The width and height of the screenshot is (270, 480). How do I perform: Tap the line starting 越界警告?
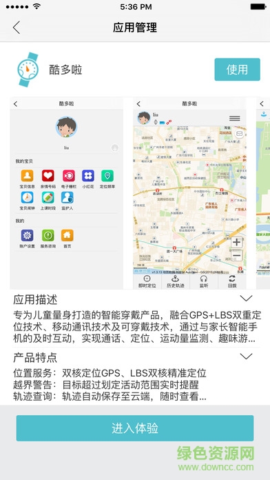[106, 385]
